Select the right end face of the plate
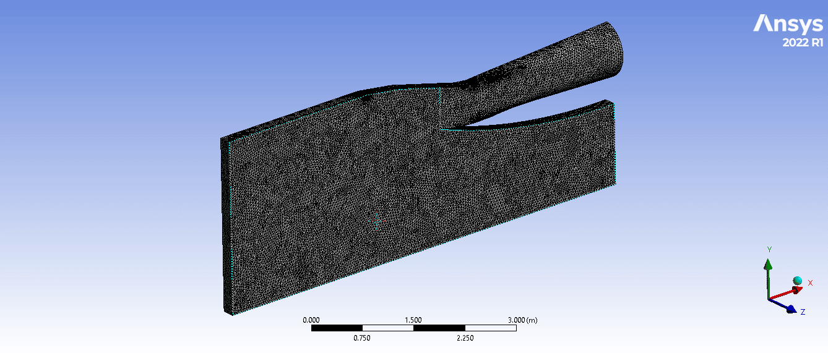The width and height of the screenshot is (828, 353). pos(615,142)
